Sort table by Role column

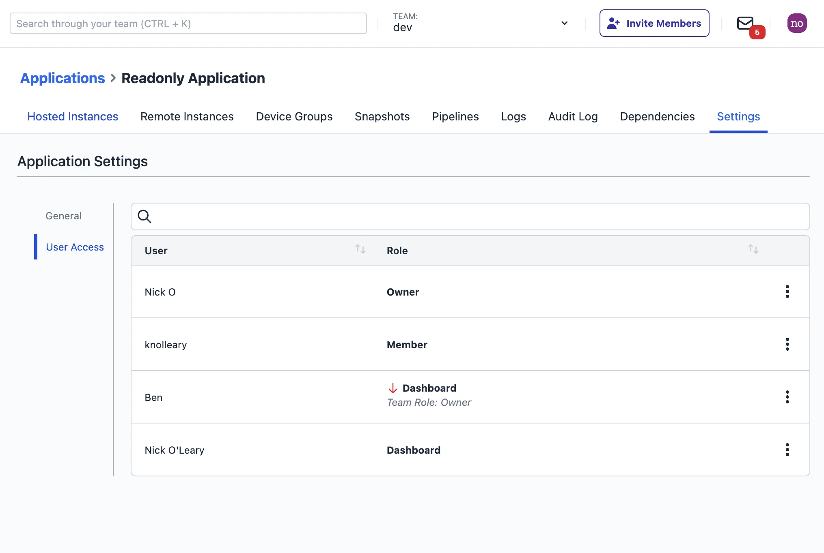click(753, 249)
